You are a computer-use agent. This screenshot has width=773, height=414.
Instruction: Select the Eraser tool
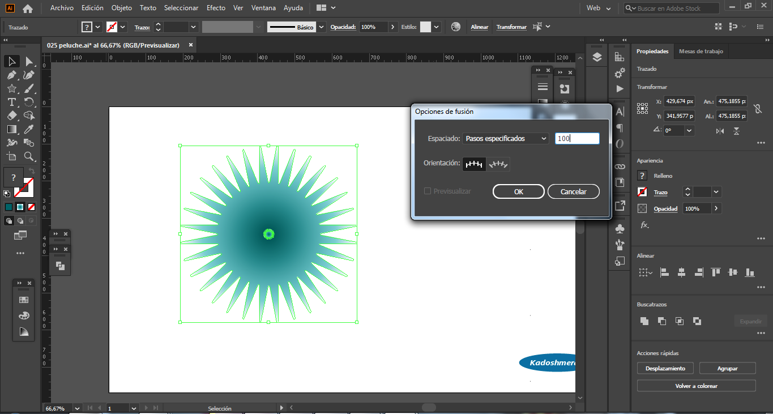pyautogui.click(x=11, y=116)
